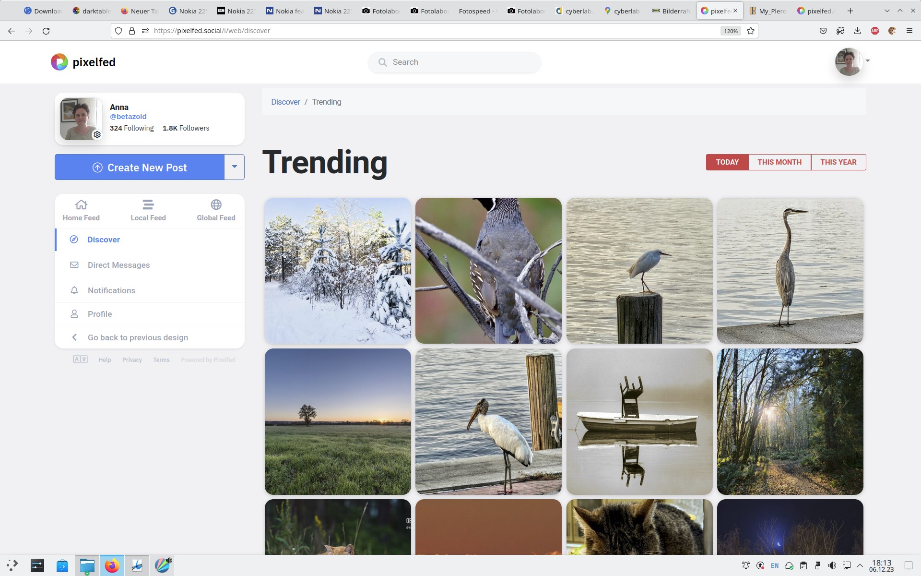Open the Global Feed globe icon
921x576 pixels.
216,205
